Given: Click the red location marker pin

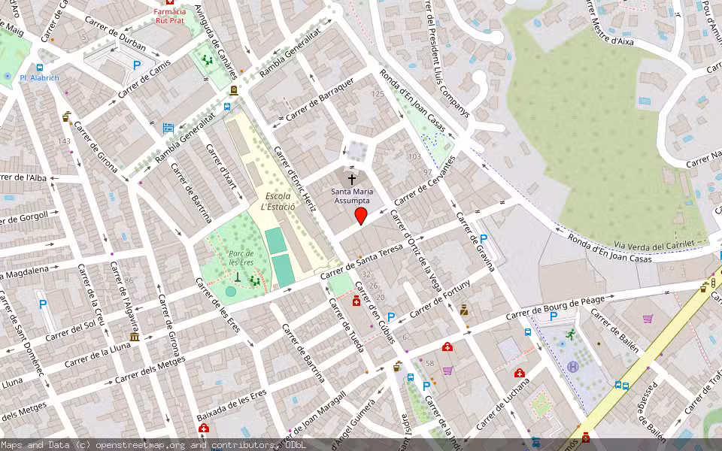Looking at the screenshot, I should click(x=361, y=216).
